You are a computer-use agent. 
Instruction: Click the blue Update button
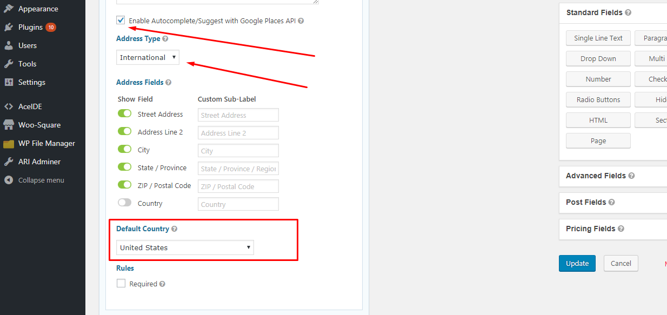[x=577, y=264]
